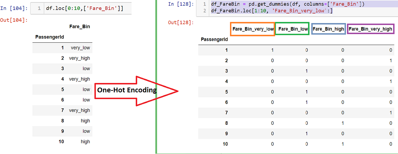Click code line df_FareBin.loc[1:10, 'Fare_Bin_very_low':]
Image resolution: width=398 pixels, height=154 pixels.
tap(272, 11)
